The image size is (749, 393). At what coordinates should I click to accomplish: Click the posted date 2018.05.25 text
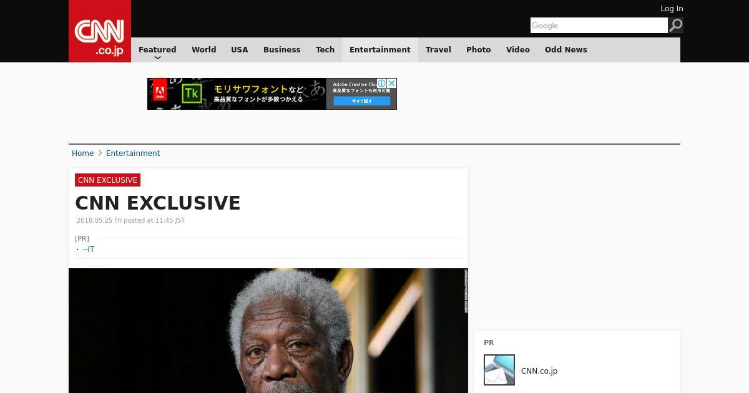130,221
